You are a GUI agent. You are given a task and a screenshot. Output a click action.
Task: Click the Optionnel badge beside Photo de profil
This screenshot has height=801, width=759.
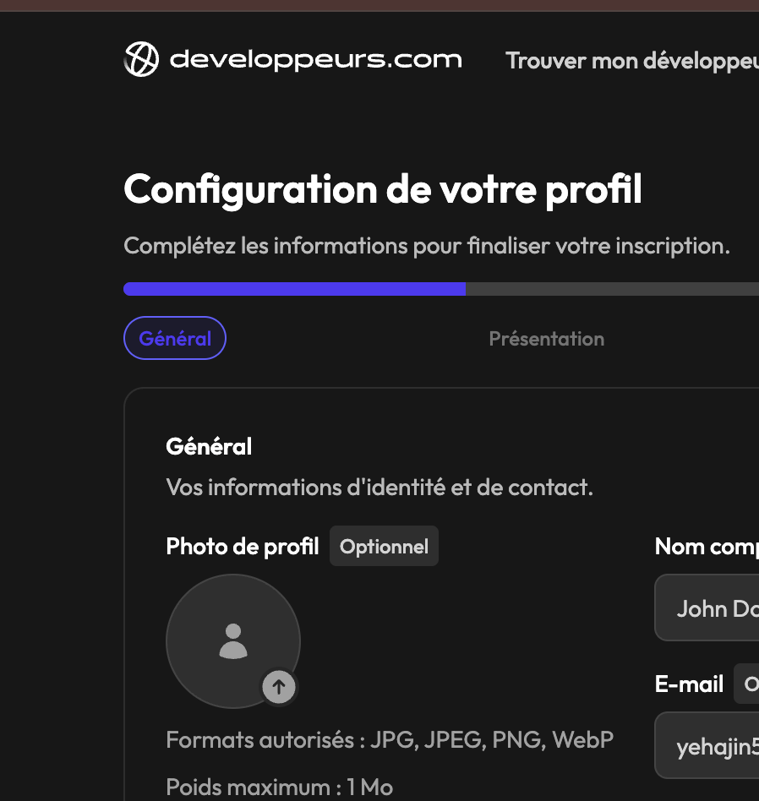(x=384, y=547)
